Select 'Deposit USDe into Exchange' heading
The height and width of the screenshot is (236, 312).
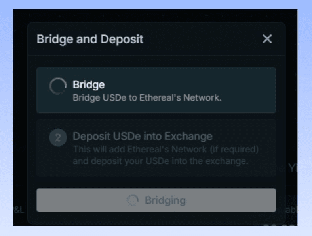coord(143,137)
